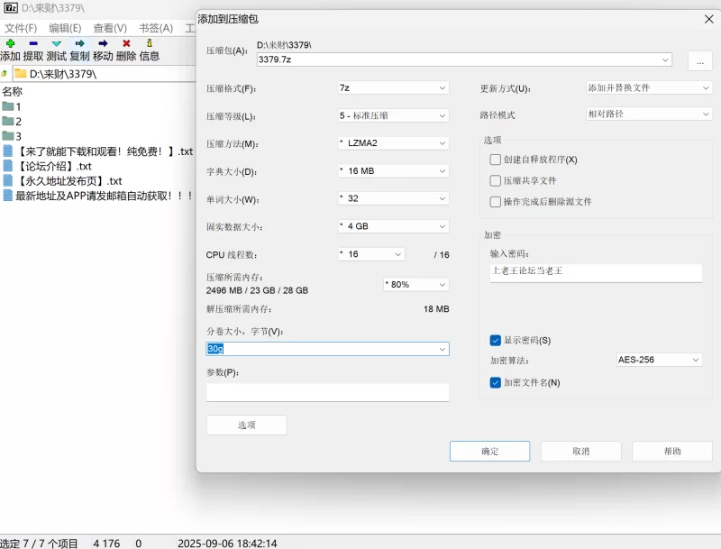
Task: Click the Info (信息) toolbar icon
Action: (x=149, y=43)
